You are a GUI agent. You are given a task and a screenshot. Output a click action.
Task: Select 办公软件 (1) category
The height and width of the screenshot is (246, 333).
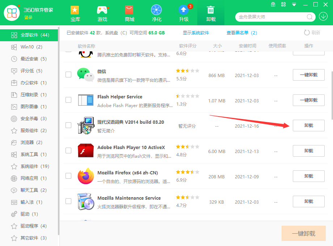(29, 83)
